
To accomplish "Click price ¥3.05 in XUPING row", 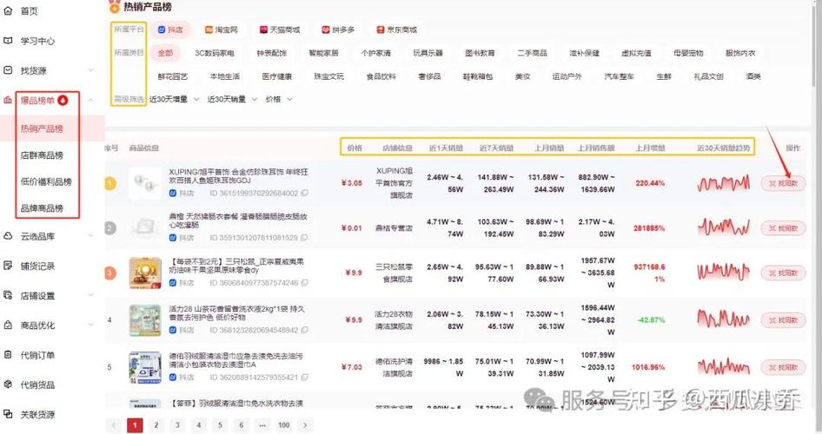I will (351, 183).
